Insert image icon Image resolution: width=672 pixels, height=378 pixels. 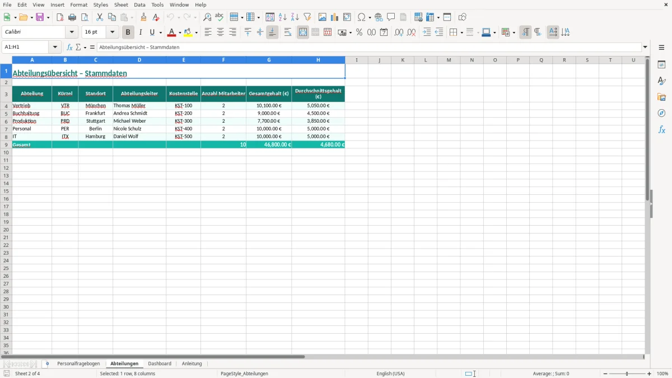(x=323, y=17)
